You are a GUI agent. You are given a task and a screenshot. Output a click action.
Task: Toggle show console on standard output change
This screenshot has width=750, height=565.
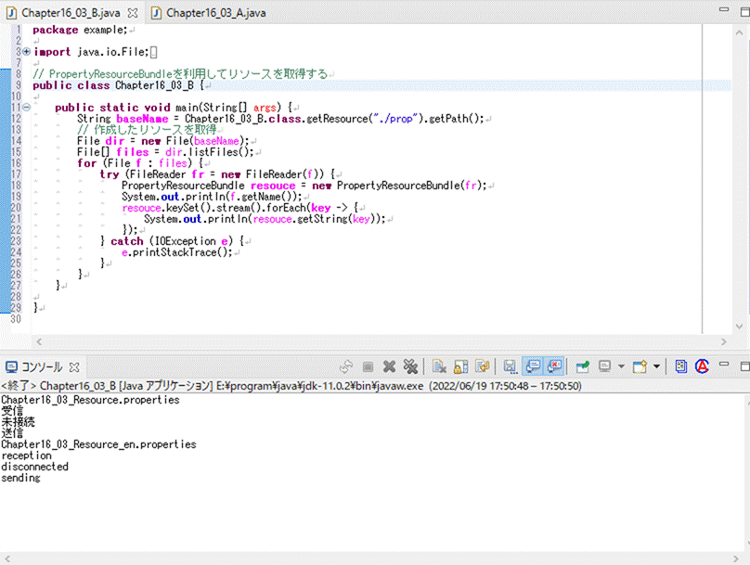[x=533, y=366]
